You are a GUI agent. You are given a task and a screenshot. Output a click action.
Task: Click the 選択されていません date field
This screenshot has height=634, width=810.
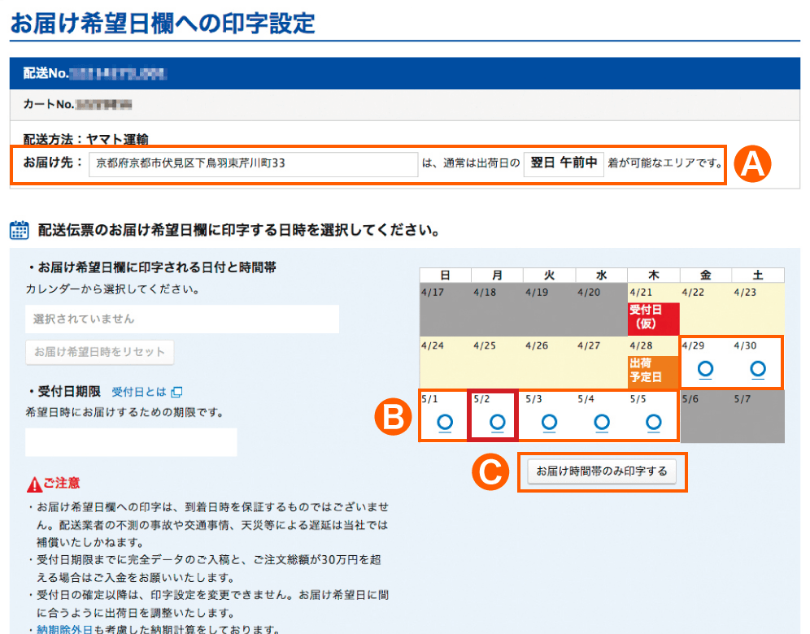pos(182,319)
